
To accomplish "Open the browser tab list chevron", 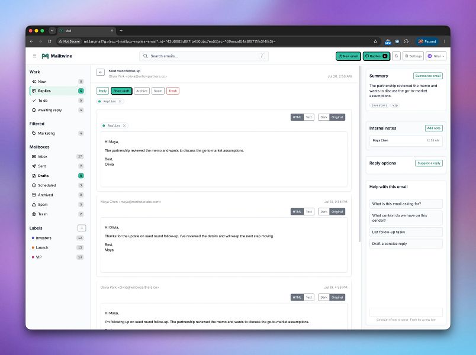I will click(x=52, y=31).
